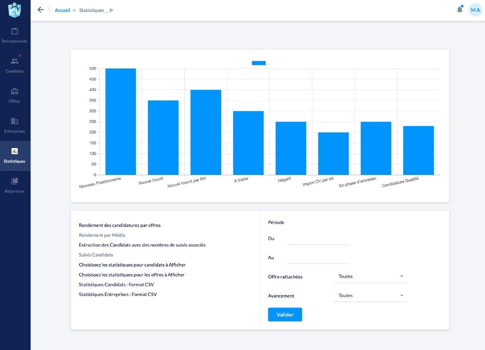
Task: Click the Du start date field
Action: point(318,239)
